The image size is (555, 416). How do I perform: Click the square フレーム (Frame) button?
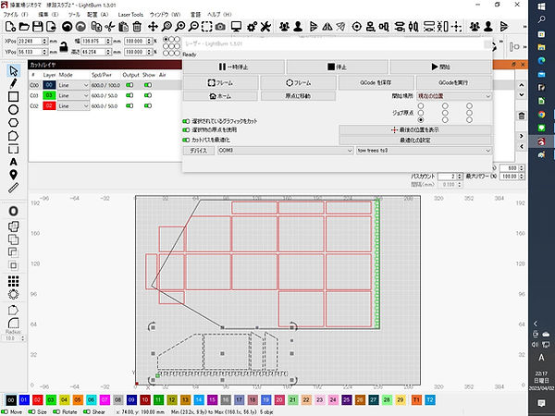tap(220, 83)
